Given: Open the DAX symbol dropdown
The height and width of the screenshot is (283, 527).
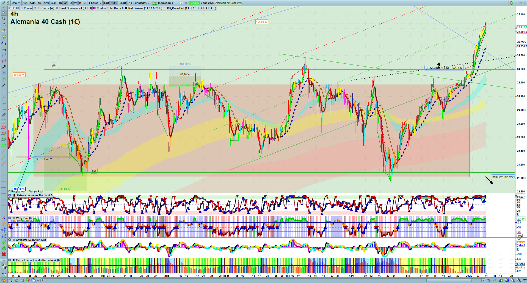Looking at the screenshot, I should [16, 3].
